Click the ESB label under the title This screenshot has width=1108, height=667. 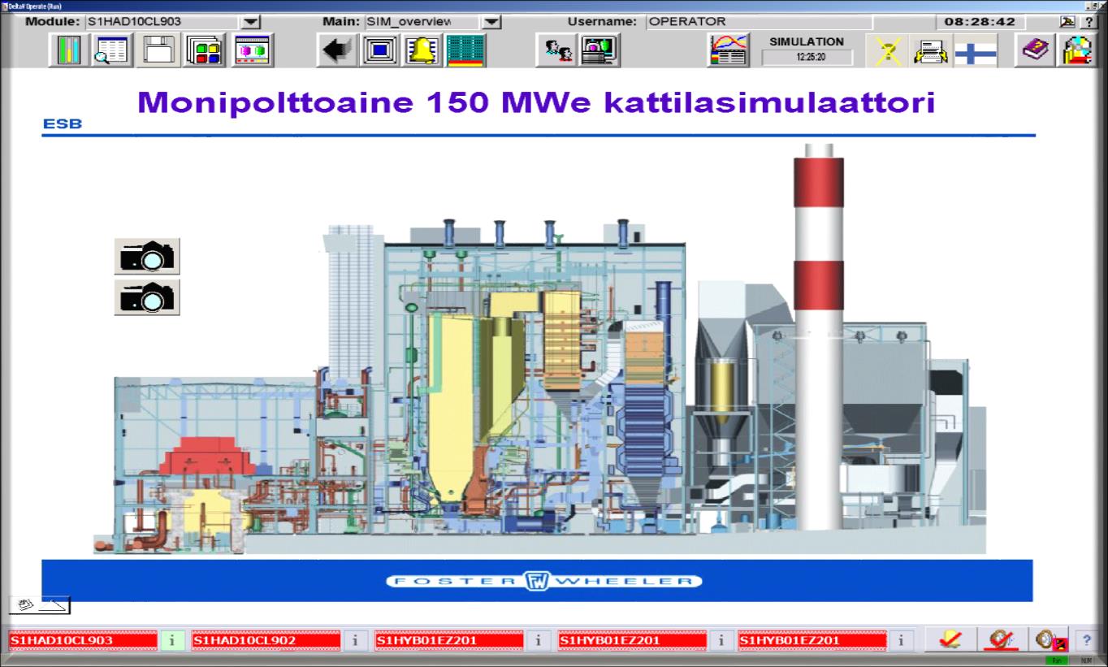tap(62, 124)
